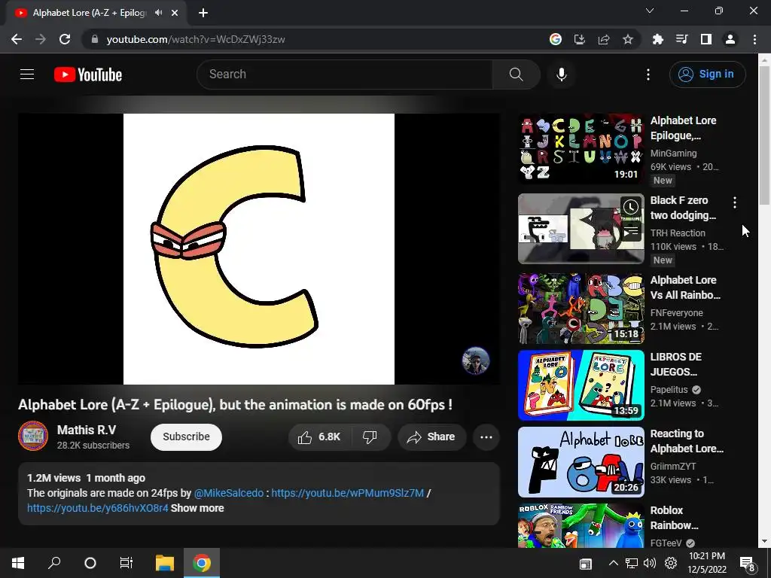Open notification center in taskbar
The height and width of the screenshot is (578, 771).
(748, 564)
